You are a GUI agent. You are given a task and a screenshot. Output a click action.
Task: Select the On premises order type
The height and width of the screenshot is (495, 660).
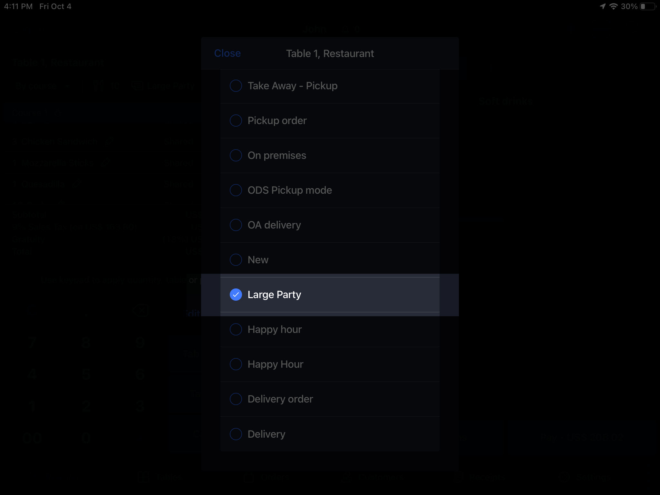pyautogui.click(x=329, y=155)
